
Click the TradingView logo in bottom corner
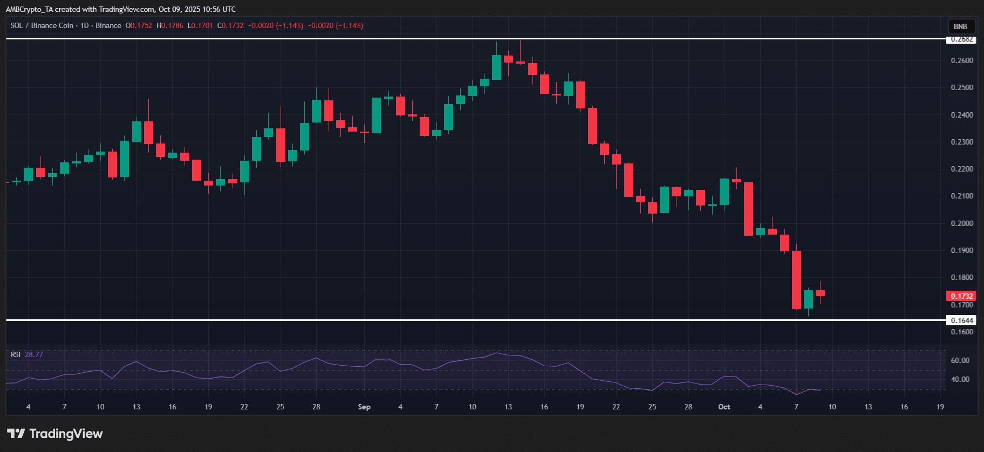pyautogui.click(x=54, y=434)
